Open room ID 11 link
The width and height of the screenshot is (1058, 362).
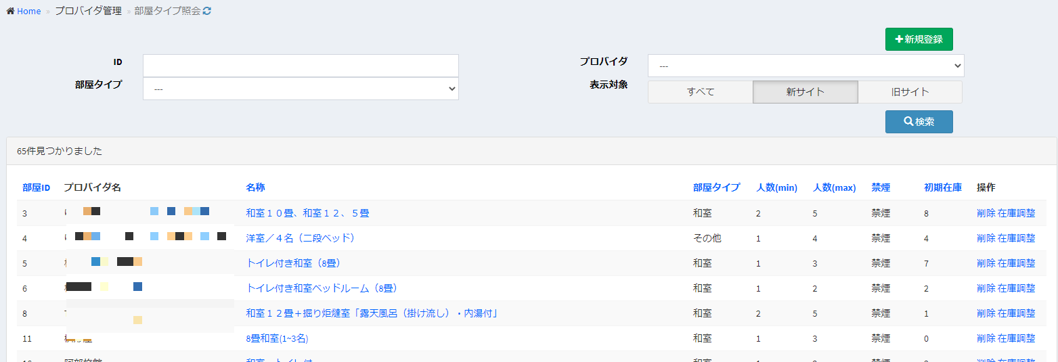(x=27, y=338)
